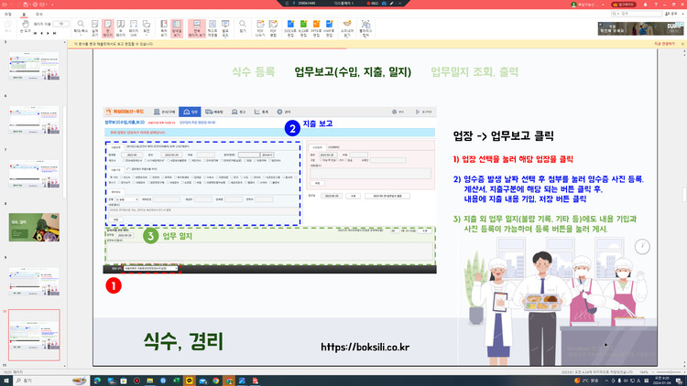Start presentation mode
Image resolution: width=687 pixels, height=386 pixels.
click(225, 27)
